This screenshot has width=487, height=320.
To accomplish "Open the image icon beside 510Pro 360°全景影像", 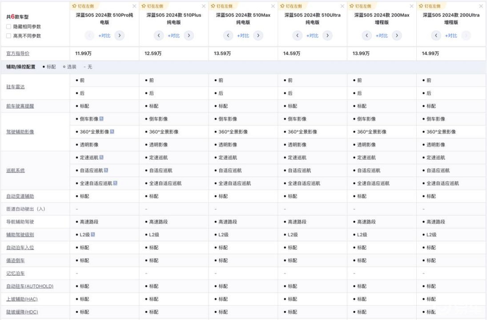I will pyautogui.click(x=112, y=132).
